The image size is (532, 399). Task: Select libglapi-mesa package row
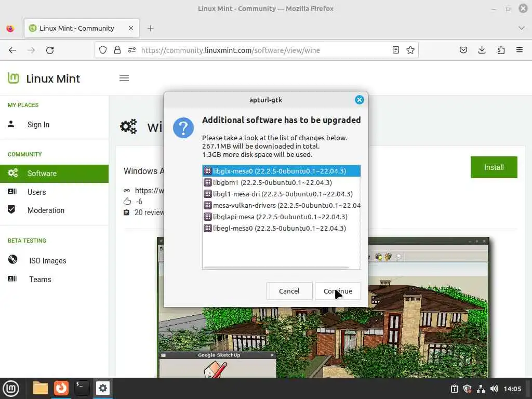[281, 217]
